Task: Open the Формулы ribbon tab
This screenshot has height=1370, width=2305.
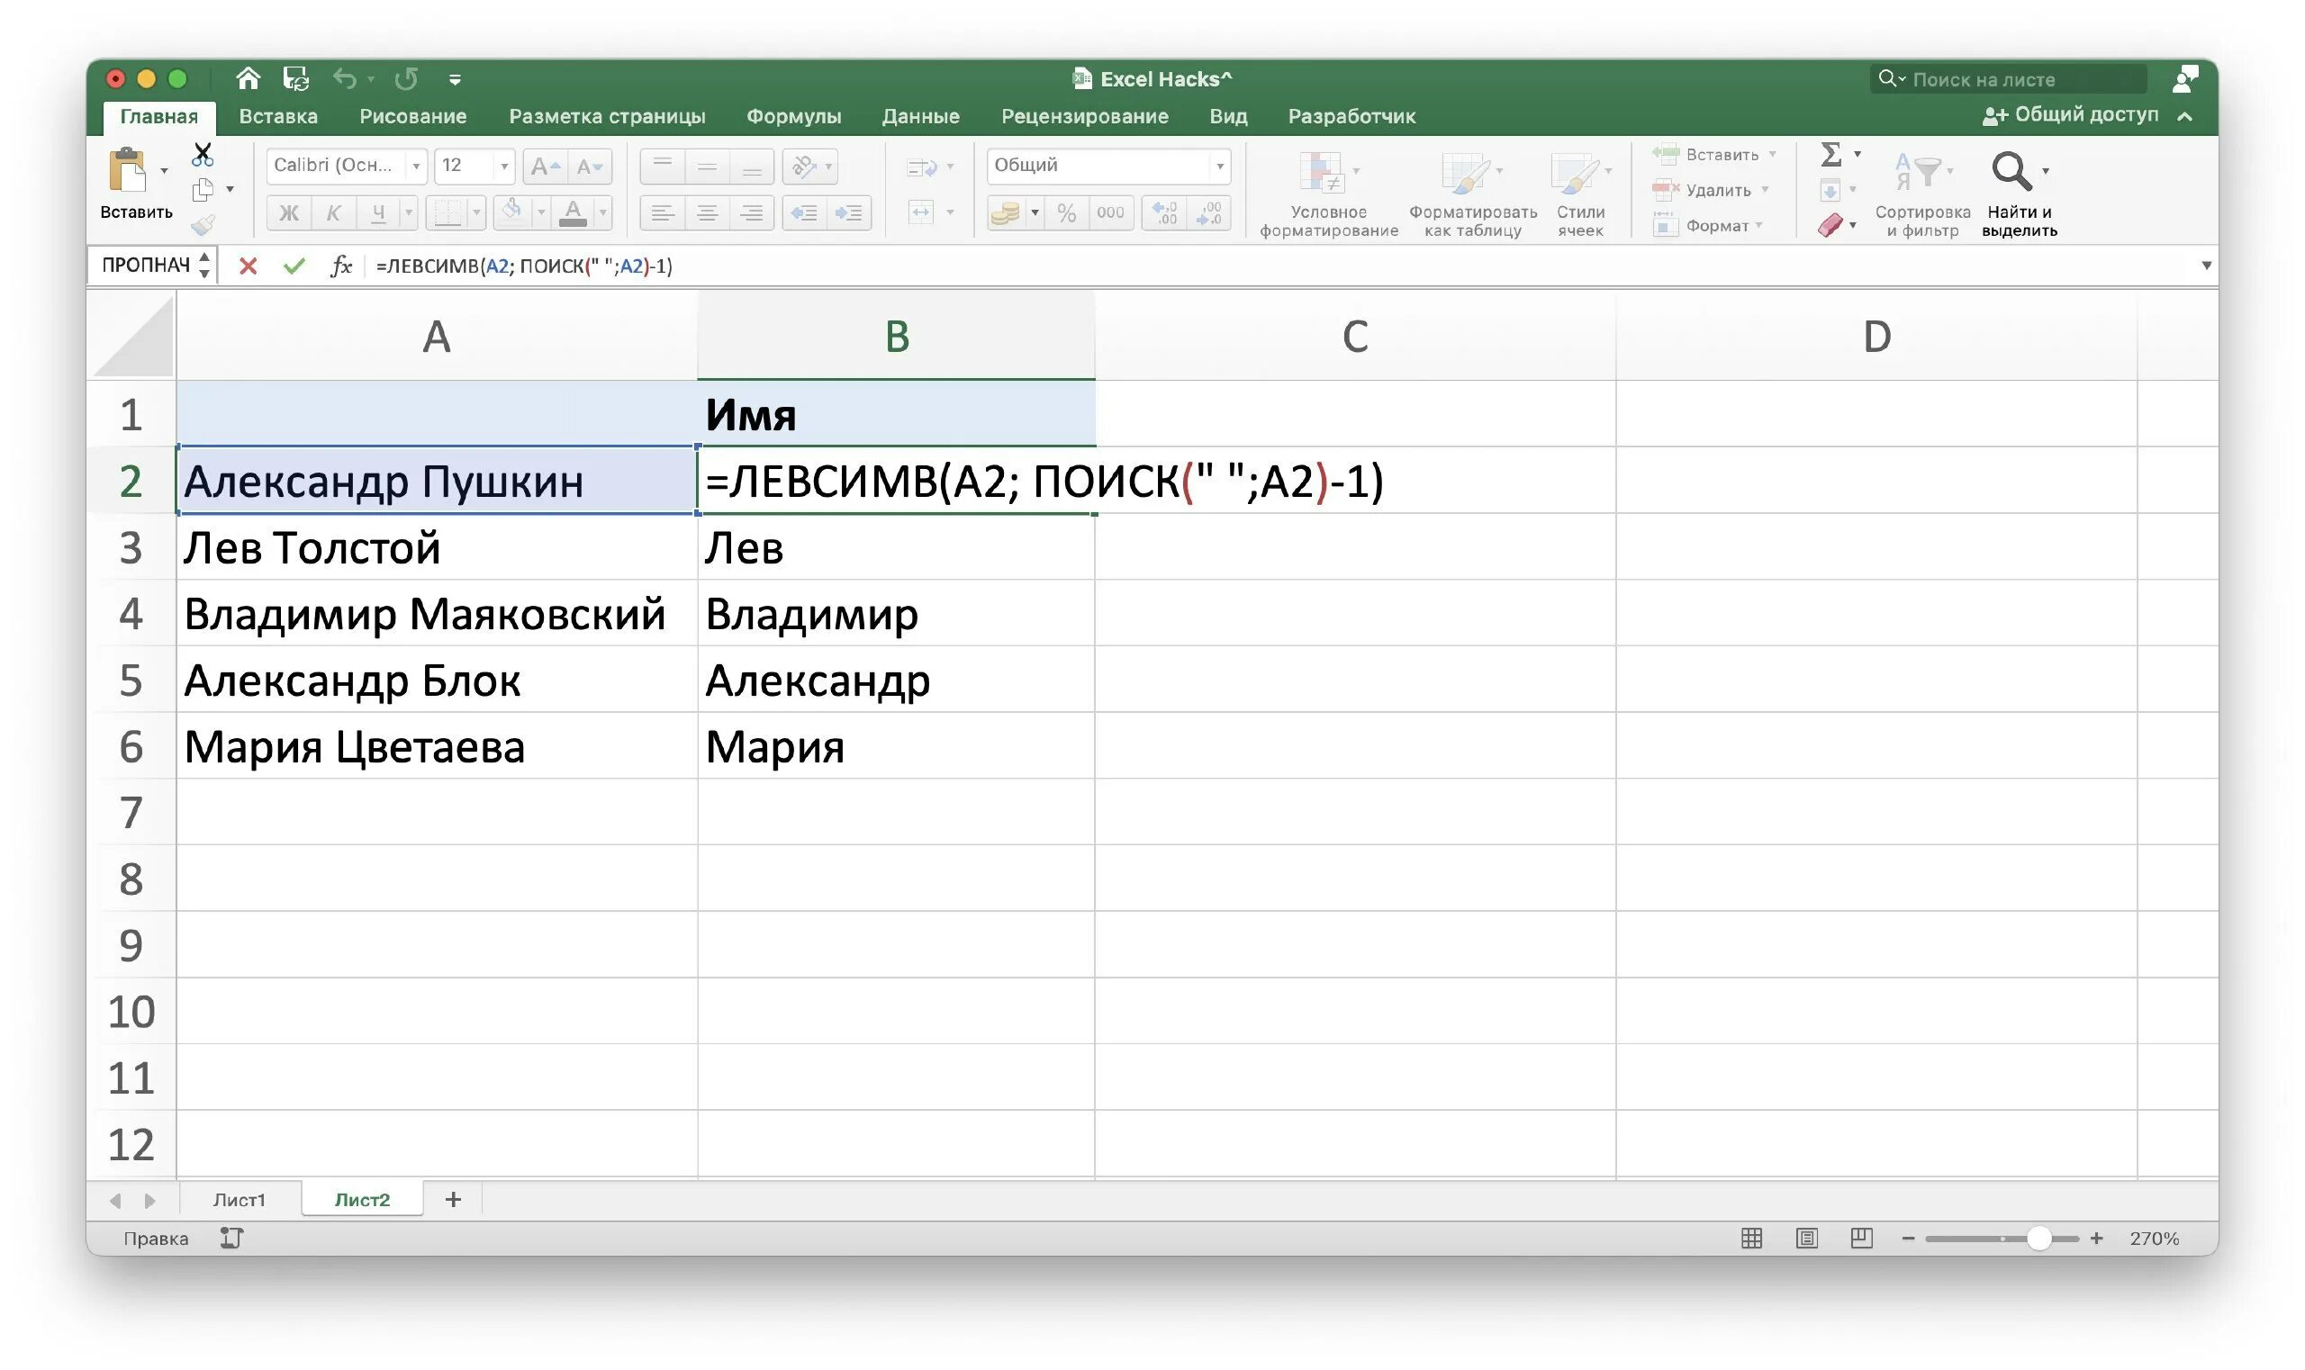Action: point(793,116)
